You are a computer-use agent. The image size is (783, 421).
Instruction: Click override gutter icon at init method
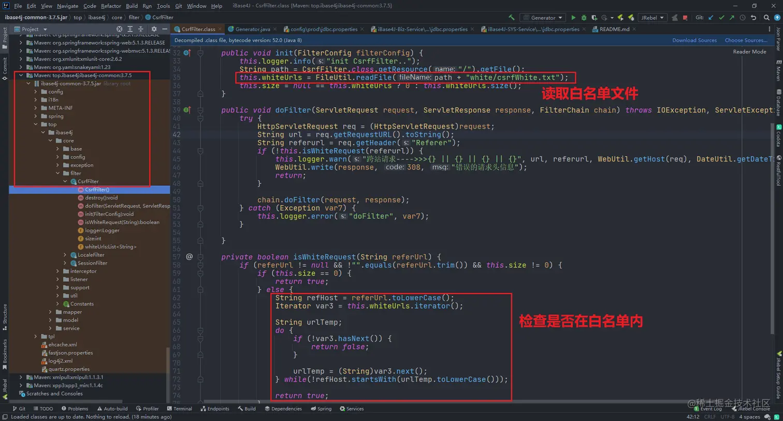(x=187, y=53)
